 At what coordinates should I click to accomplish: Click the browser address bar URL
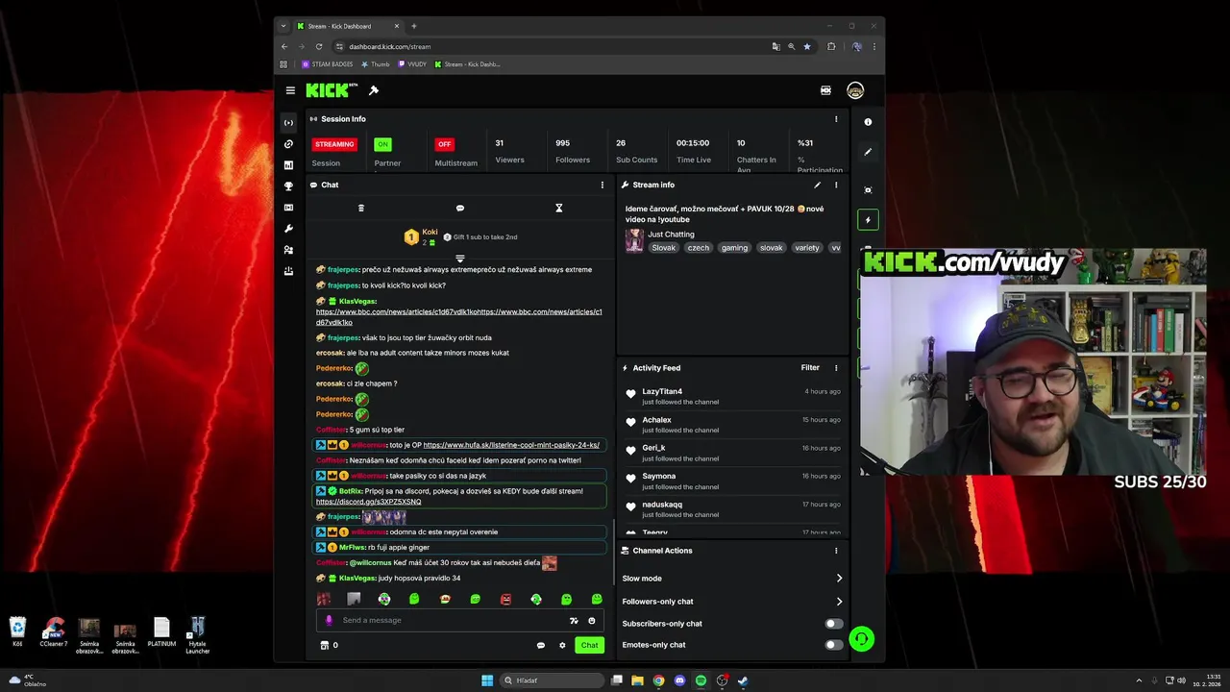(x=389, y=46)
